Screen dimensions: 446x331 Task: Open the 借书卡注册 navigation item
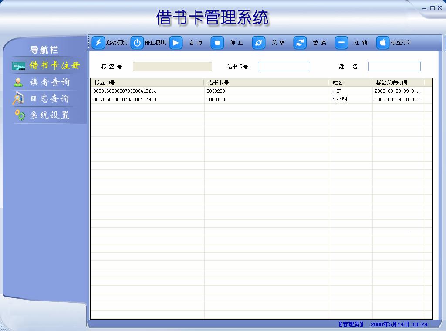[54, 65]
